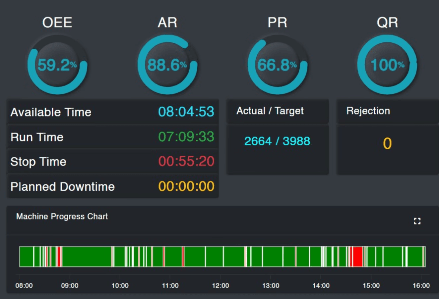The height and width of the screenshot is (299, 439).
Task: Click the Machine Progress Chart title
Action: [62, 217]
